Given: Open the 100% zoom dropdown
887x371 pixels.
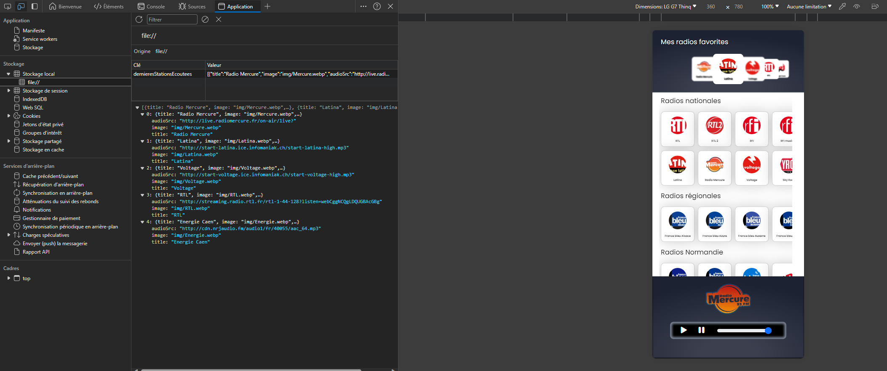Looking at the screenshot, I should tap(770, 6).
